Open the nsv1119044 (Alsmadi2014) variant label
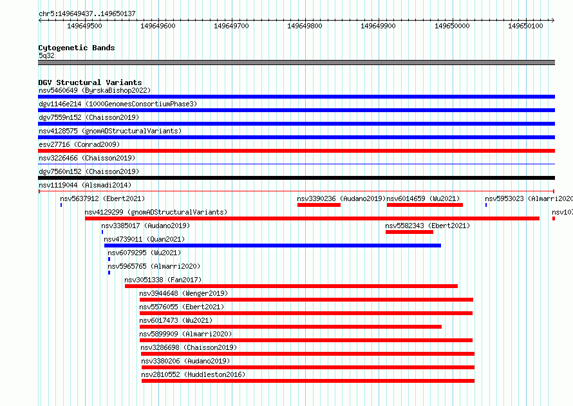The width and height of the screenshot is (573, 406). click(x=85, y=185)
